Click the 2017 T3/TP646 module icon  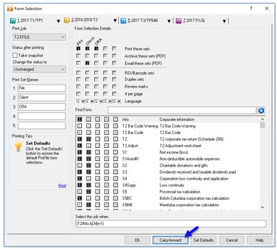(x=123, y=21)
